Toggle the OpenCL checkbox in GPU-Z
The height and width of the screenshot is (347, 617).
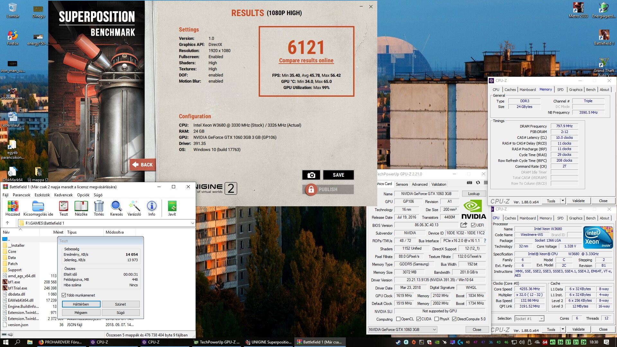click(398, 319)
